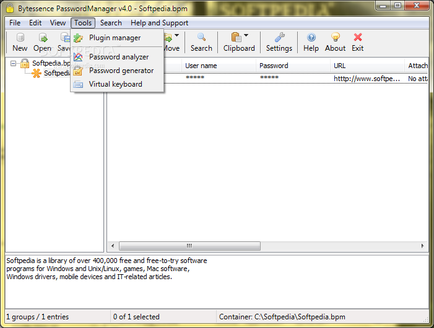Open the Clipboard dropdown arrow
The image size is (434, 328).
[246, 35]
